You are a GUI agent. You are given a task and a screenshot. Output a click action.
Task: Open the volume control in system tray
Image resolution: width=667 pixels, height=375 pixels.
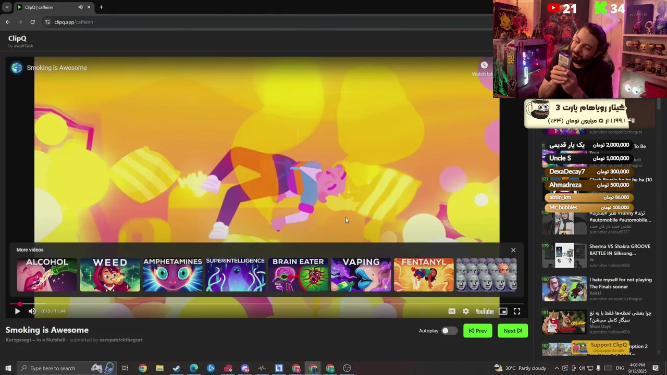(582, 368)
